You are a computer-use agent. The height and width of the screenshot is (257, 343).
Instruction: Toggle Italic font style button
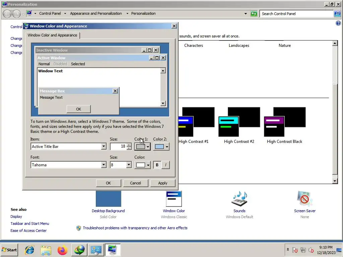(165, 165)
